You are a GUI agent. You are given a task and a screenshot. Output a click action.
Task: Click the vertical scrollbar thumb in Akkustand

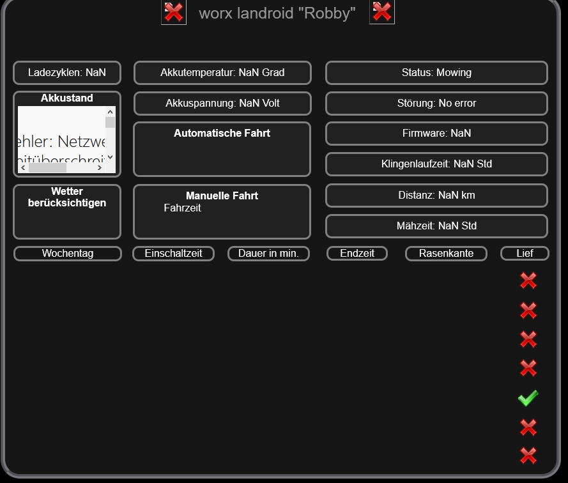point(110,122)
